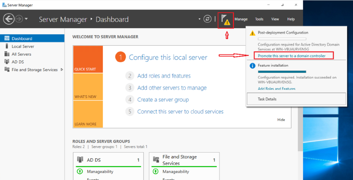
Task: Click the WELCOME TO SERVER MANAGER heading
Action: click(x=105, y=37)
